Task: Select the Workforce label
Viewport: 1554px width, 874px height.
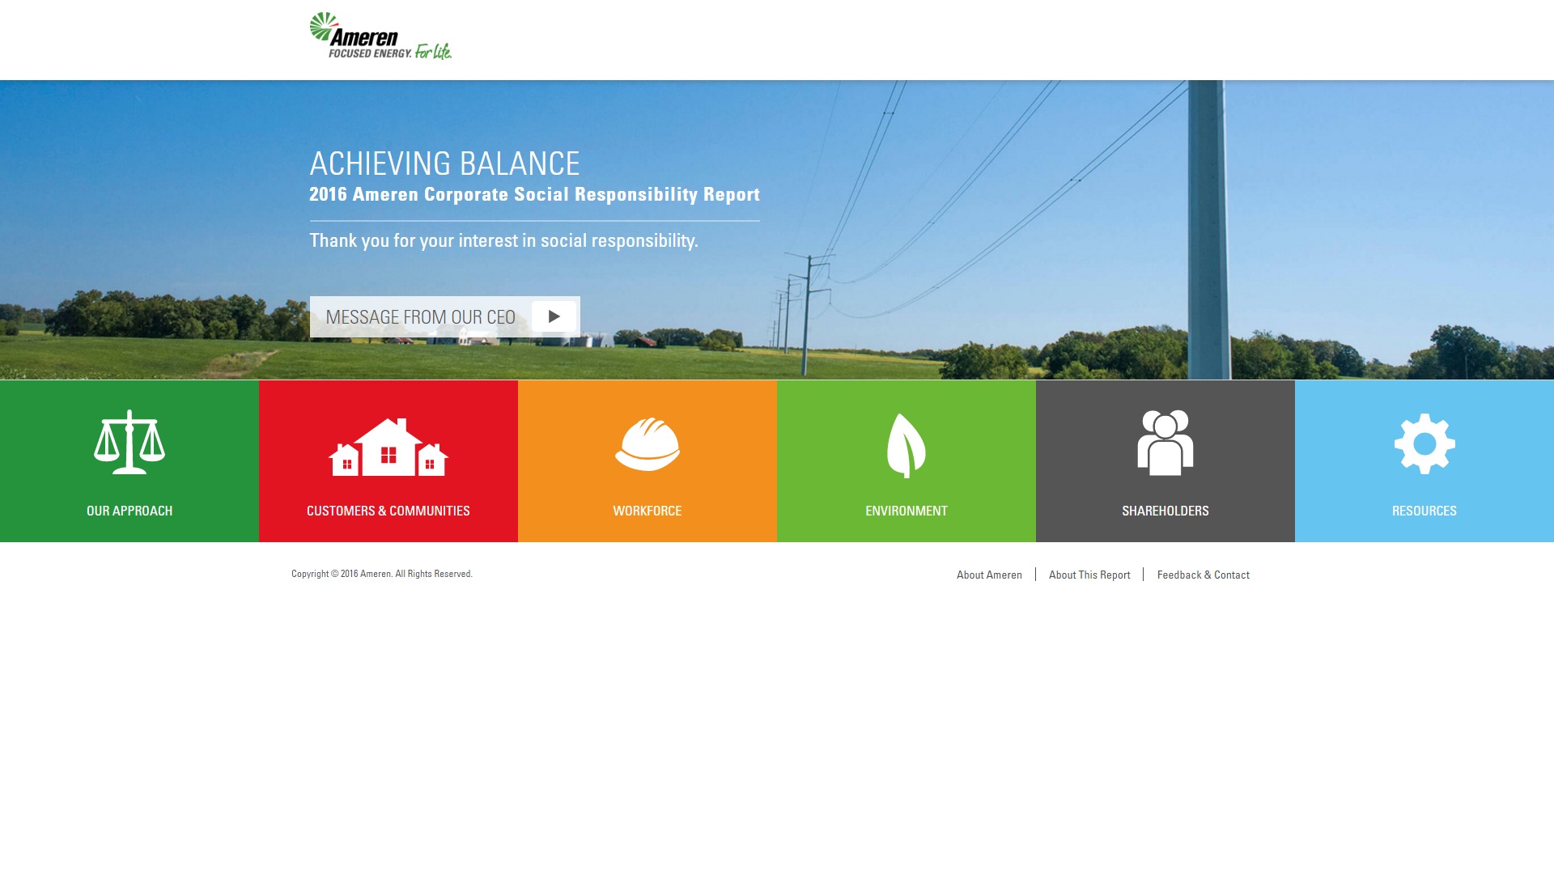Action: (647, 511)
